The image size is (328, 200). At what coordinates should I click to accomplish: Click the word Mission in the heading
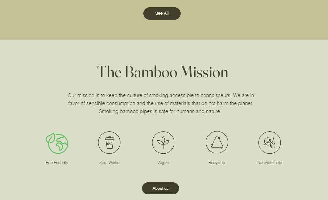tap(204, 72)
